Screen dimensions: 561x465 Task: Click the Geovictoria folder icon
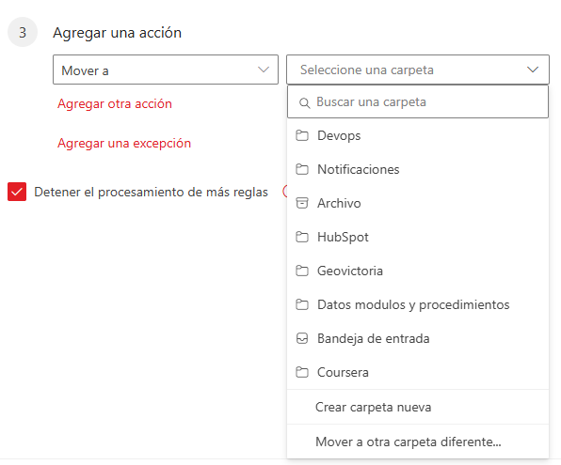pos(302,271)
